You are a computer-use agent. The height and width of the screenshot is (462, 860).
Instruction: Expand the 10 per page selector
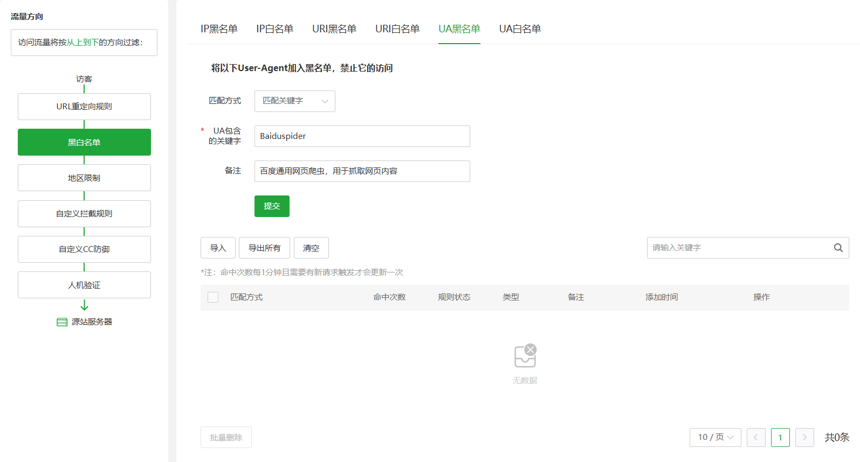pyautogui.click(x=715, y=437)
